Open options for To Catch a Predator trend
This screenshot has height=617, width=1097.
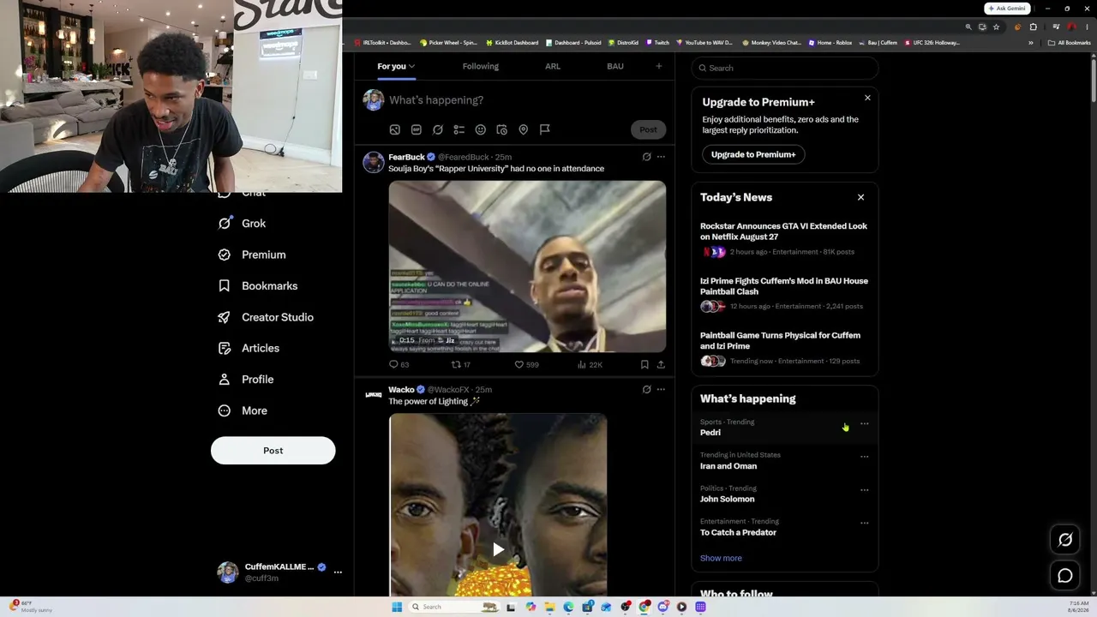864,523
